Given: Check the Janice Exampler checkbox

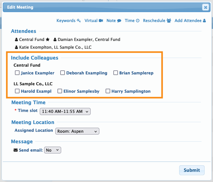Looking at the screenshot, I should click(x=17, y=73).
